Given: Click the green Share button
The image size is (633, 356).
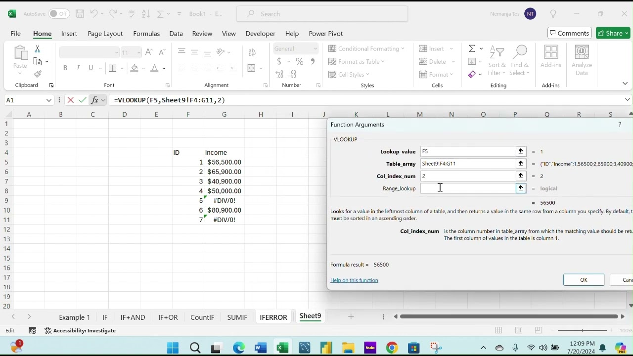Looking at the screenshot, I should point(613,33).
